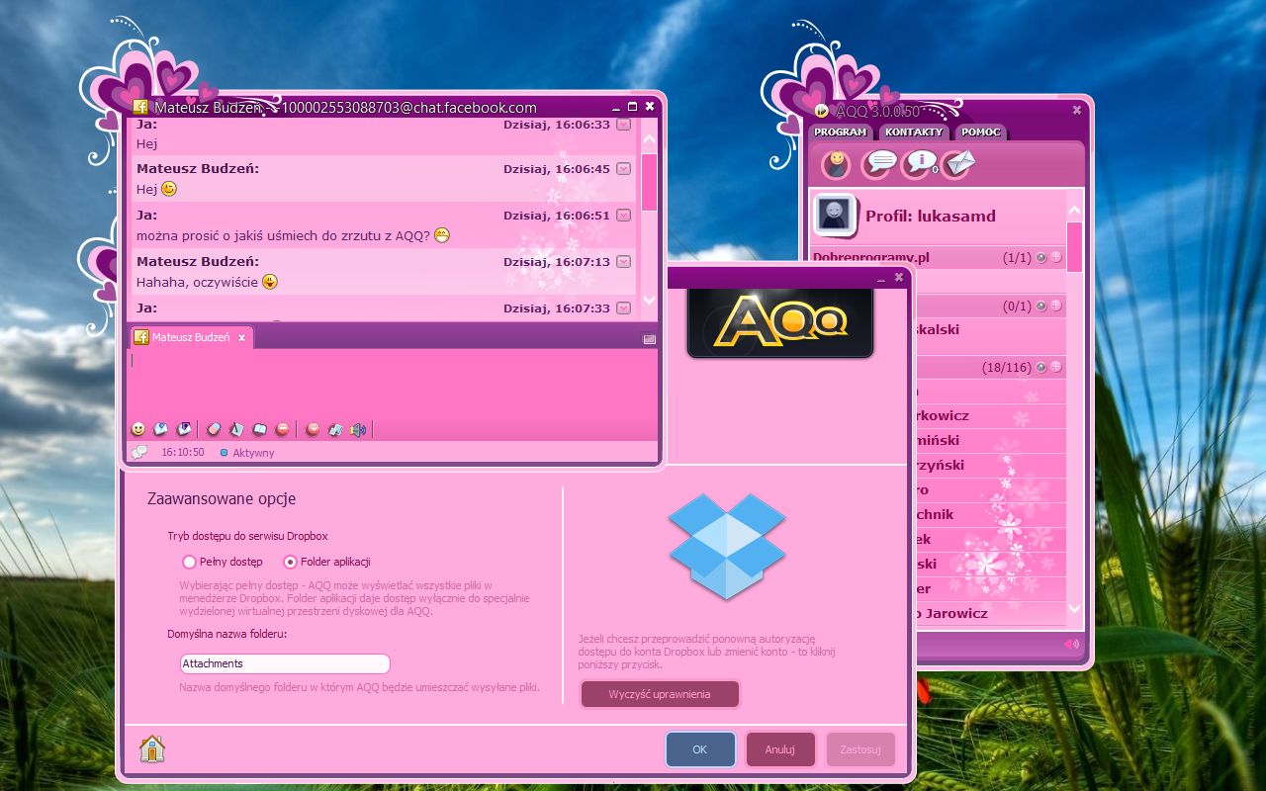
Task: Click the AQQ logo image in settings window
Action: point(780,322)
